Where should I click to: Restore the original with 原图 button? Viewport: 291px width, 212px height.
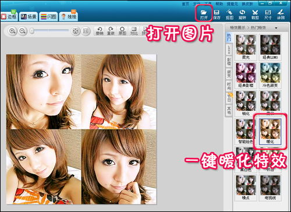tap(122, 31)
